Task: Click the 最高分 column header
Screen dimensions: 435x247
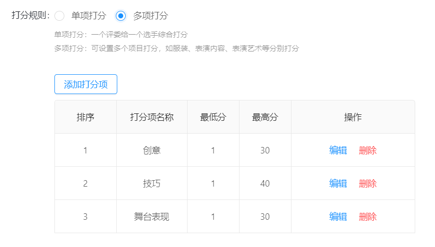Action: tap(265, 117)
